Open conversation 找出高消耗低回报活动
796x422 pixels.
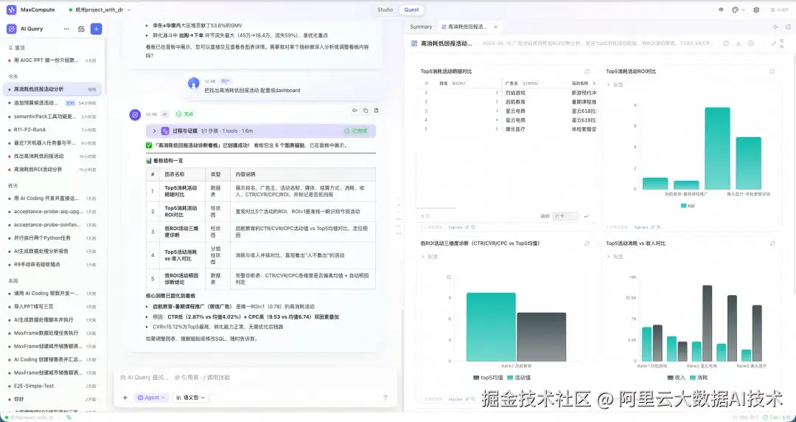[52, 156]
